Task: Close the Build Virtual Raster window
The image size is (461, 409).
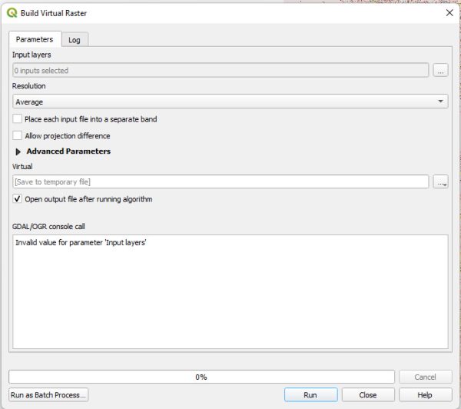Action: coord(449,13)
